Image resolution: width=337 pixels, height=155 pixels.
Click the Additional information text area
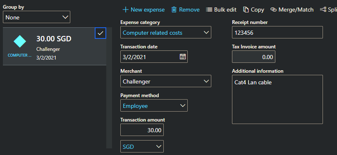tap(277, 99)
